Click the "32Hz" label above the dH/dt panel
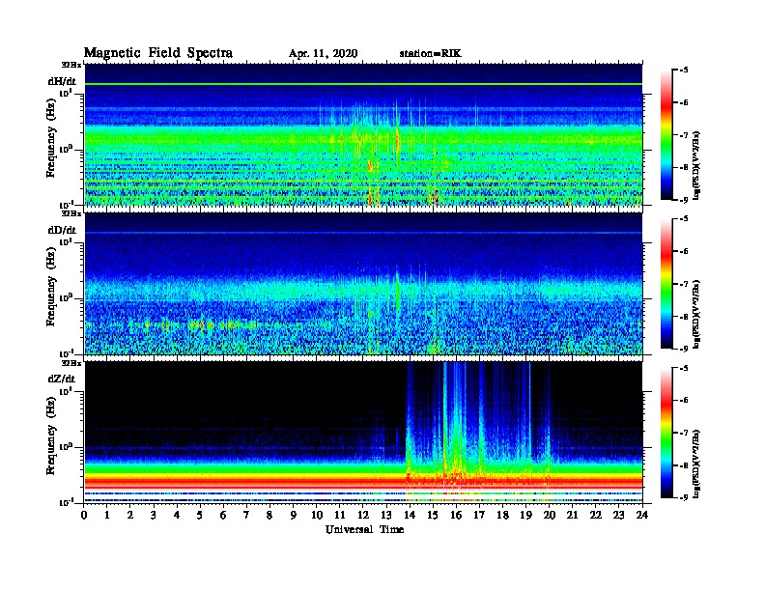765x591 pixels. pos(71,65)
